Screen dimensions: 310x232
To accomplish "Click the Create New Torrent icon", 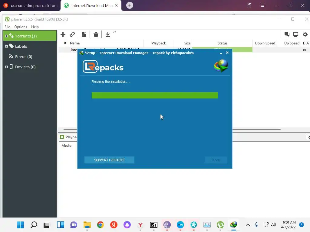I will (84, 34).
